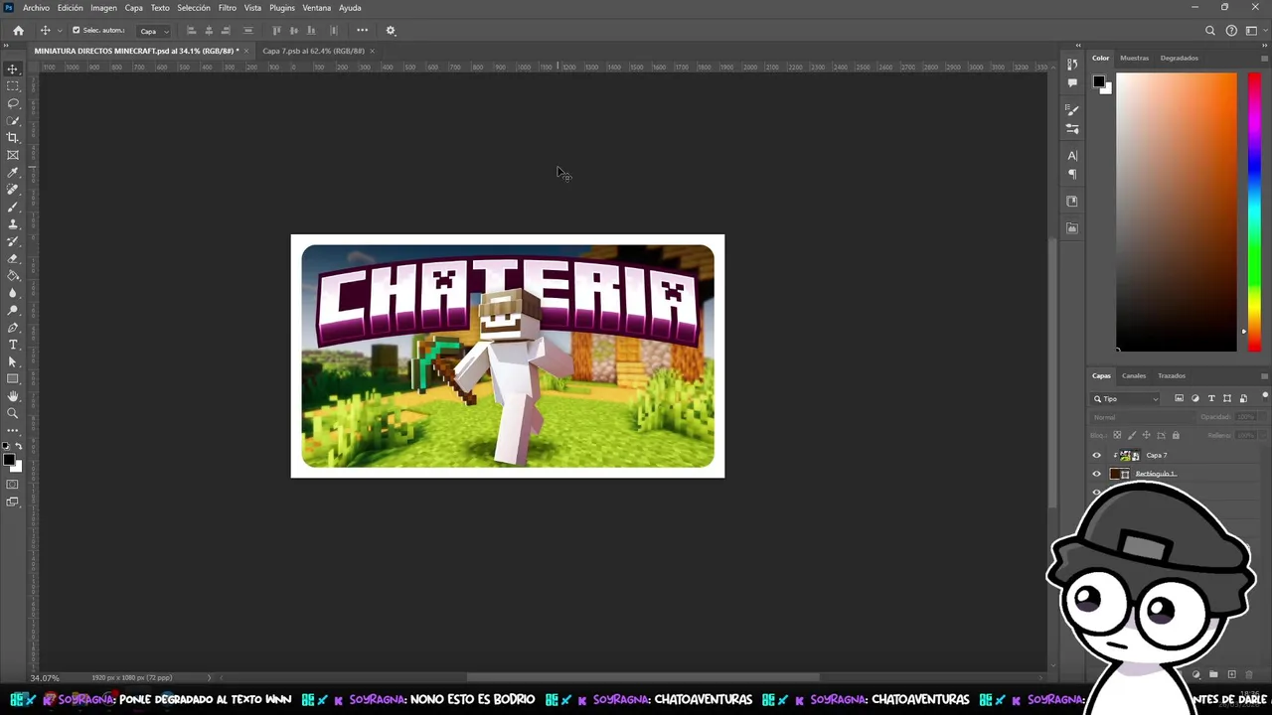Select the Move tool
Viewport: 1272px width, 715px height.
pos(13,69)
